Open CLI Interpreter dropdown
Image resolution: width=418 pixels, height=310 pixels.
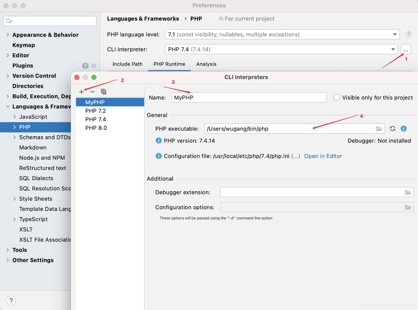pyautogui.click(x=393, y=49)
